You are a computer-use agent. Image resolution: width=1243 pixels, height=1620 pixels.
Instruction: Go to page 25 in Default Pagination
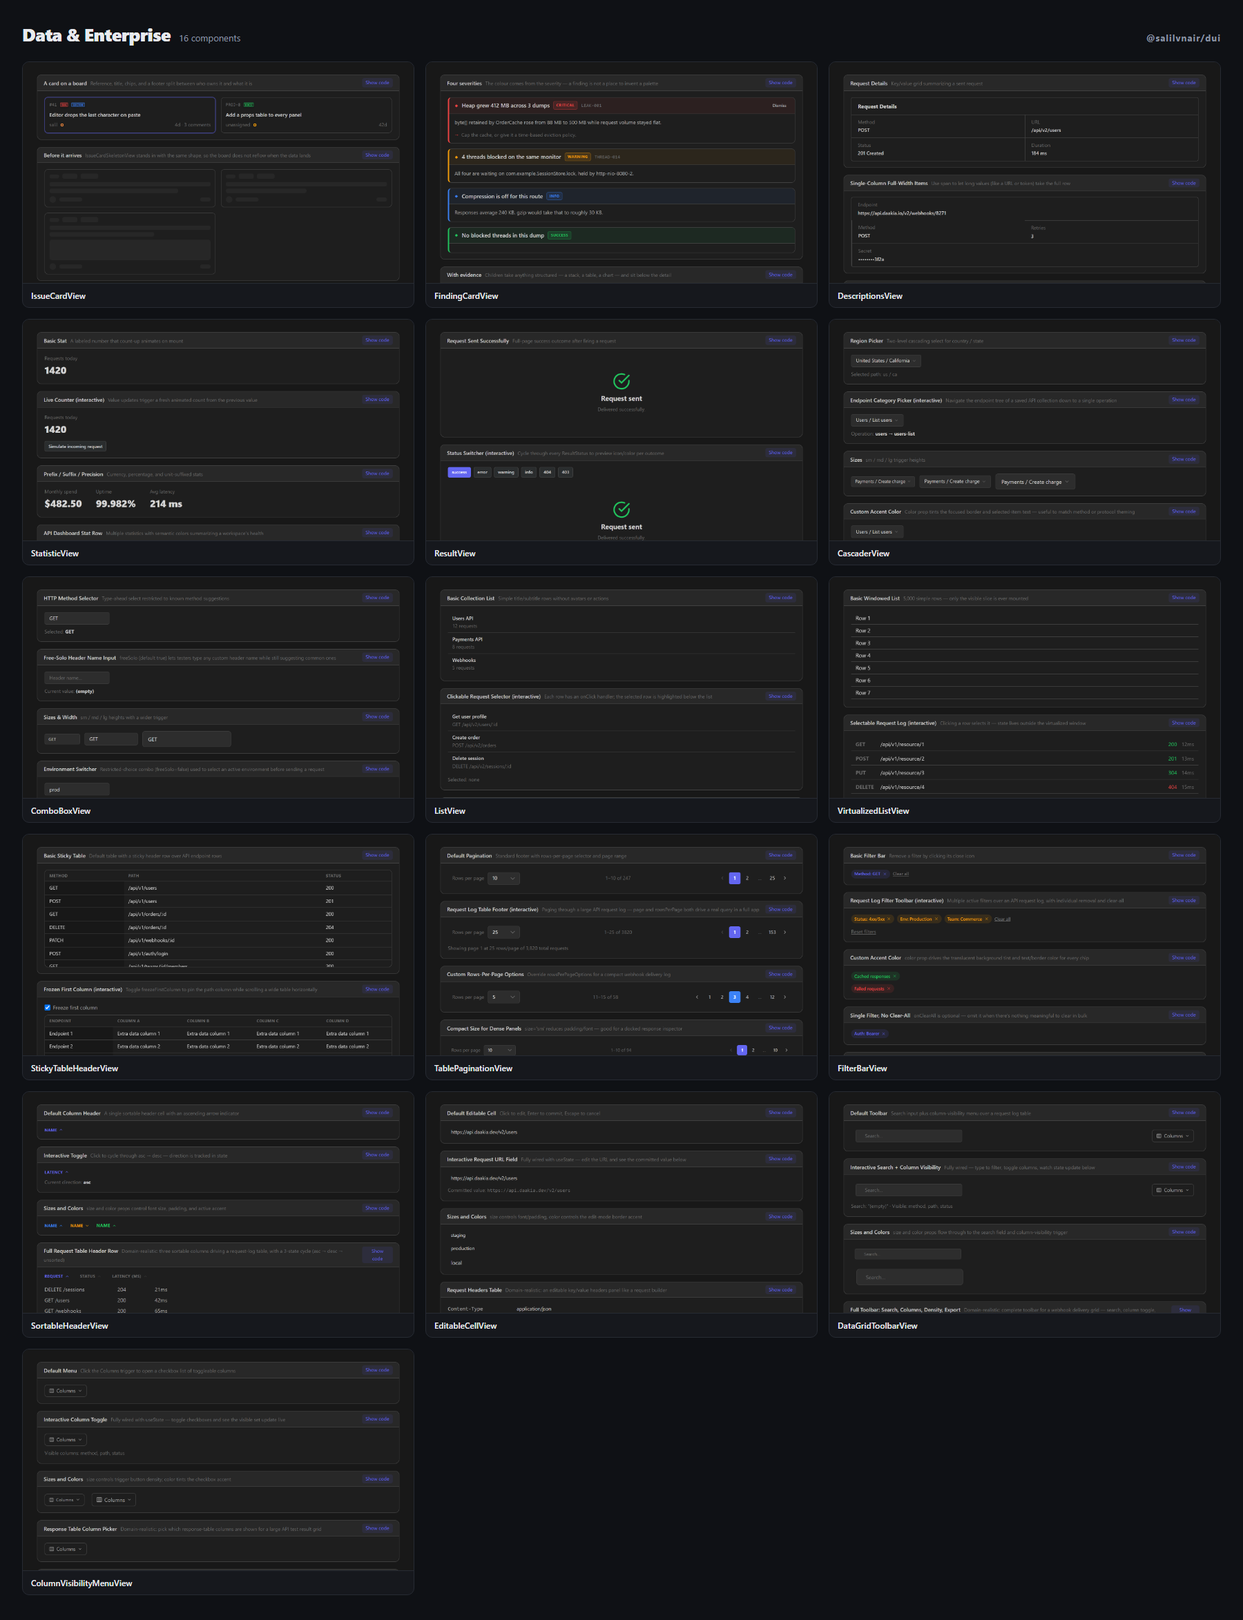(x=772, y=879)
